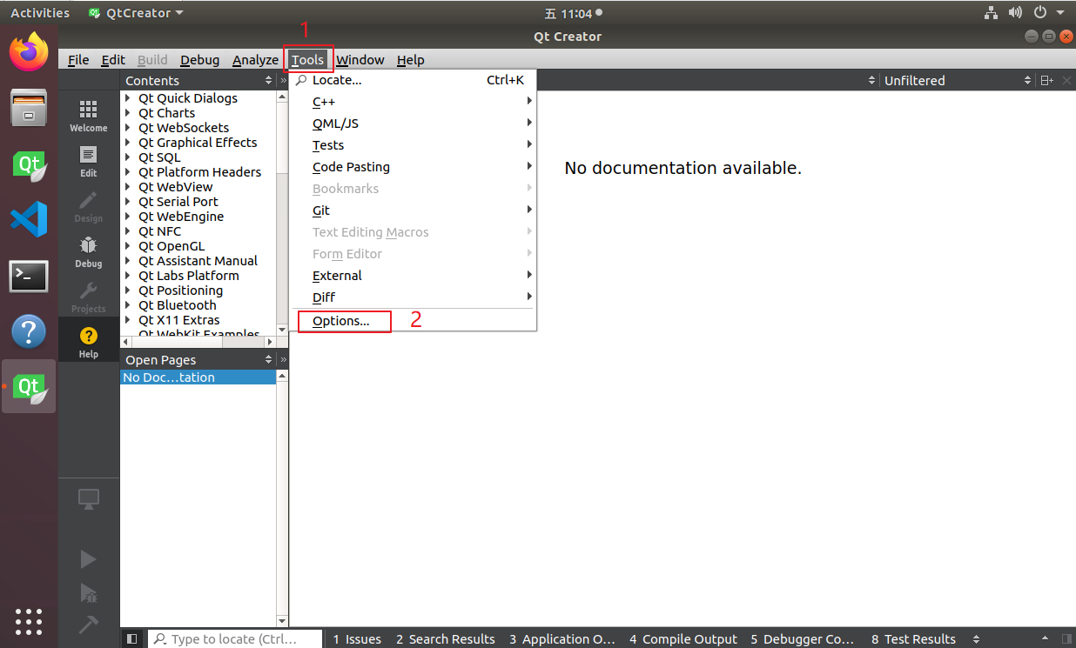The height and width of the screenshot is (648, 1076).
Task: Open the output panes selector arrows
Action: [x=976, y=639]
